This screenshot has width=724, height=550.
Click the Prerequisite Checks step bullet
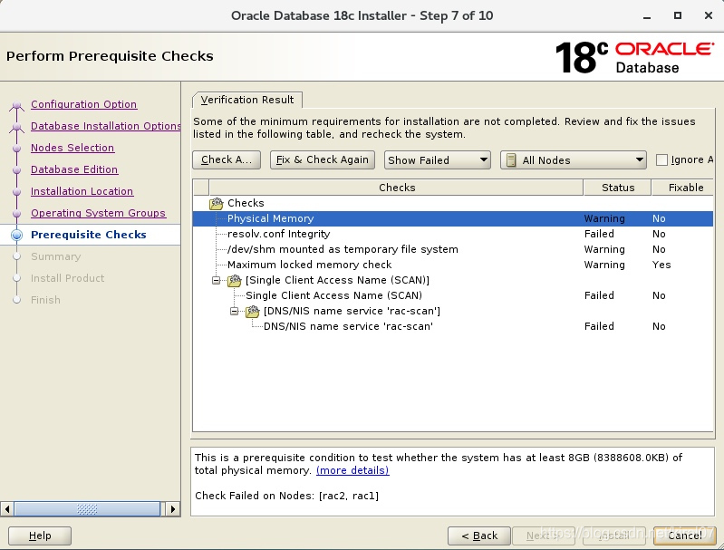tap(17, 235)
